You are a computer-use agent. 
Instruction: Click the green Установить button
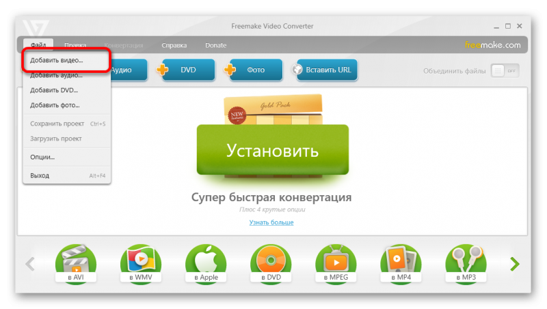click(272, 149)
